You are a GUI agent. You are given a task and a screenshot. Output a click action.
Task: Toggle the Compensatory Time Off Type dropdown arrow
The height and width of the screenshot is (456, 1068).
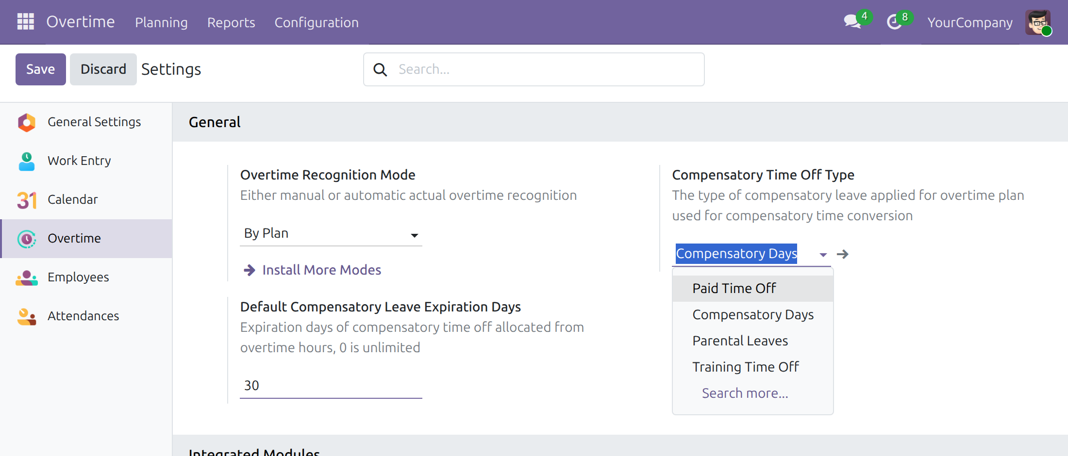point(823,255)
